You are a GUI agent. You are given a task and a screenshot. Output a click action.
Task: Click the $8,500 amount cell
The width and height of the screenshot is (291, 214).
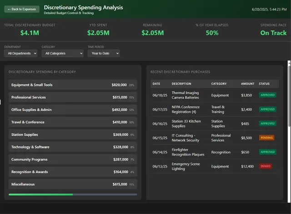[x=246, y=138]
